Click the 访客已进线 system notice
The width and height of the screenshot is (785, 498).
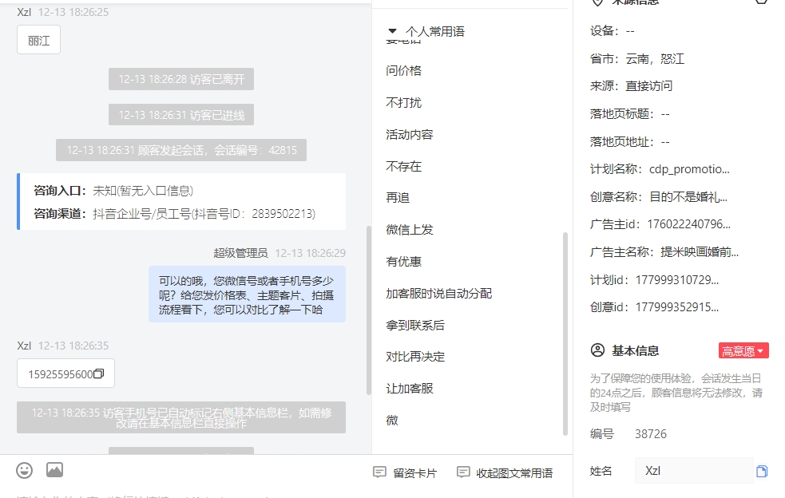[x=181, y=115]
